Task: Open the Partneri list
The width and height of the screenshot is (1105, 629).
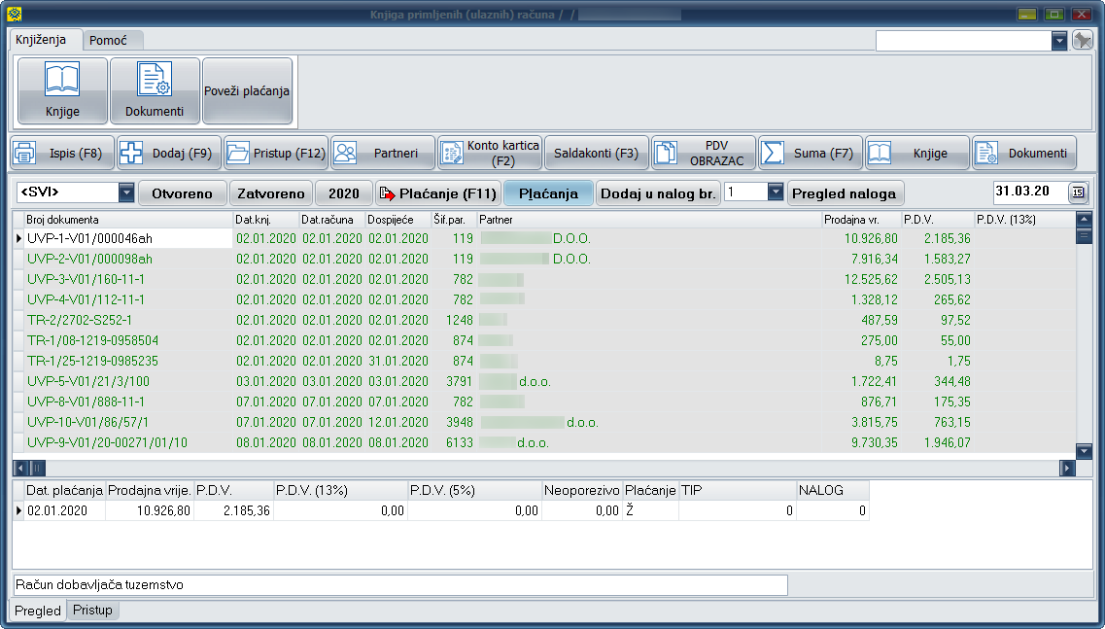Action: point(383,153)
